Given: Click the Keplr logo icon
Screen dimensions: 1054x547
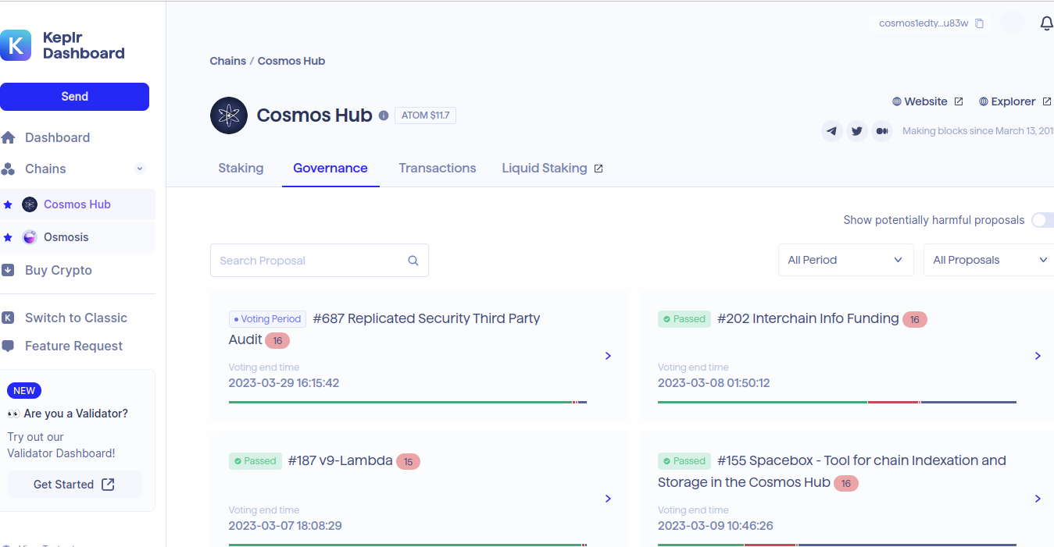Looking at the screenshot, I should 15,45.
